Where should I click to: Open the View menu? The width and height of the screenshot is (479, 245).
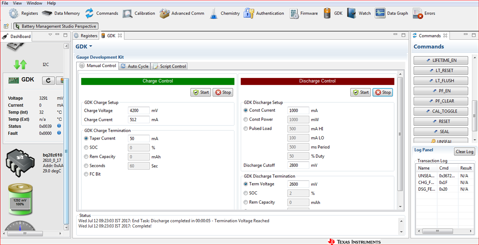point(17,3)
